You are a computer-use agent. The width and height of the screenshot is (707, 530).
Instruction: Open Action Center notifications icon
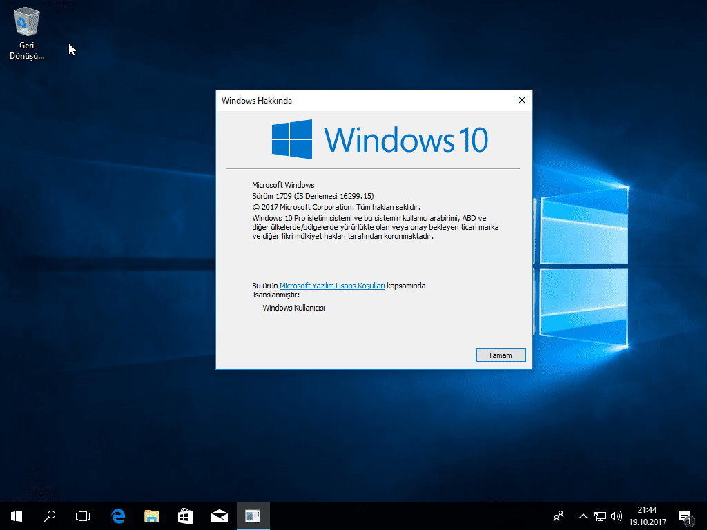click(x=686, y=516)
